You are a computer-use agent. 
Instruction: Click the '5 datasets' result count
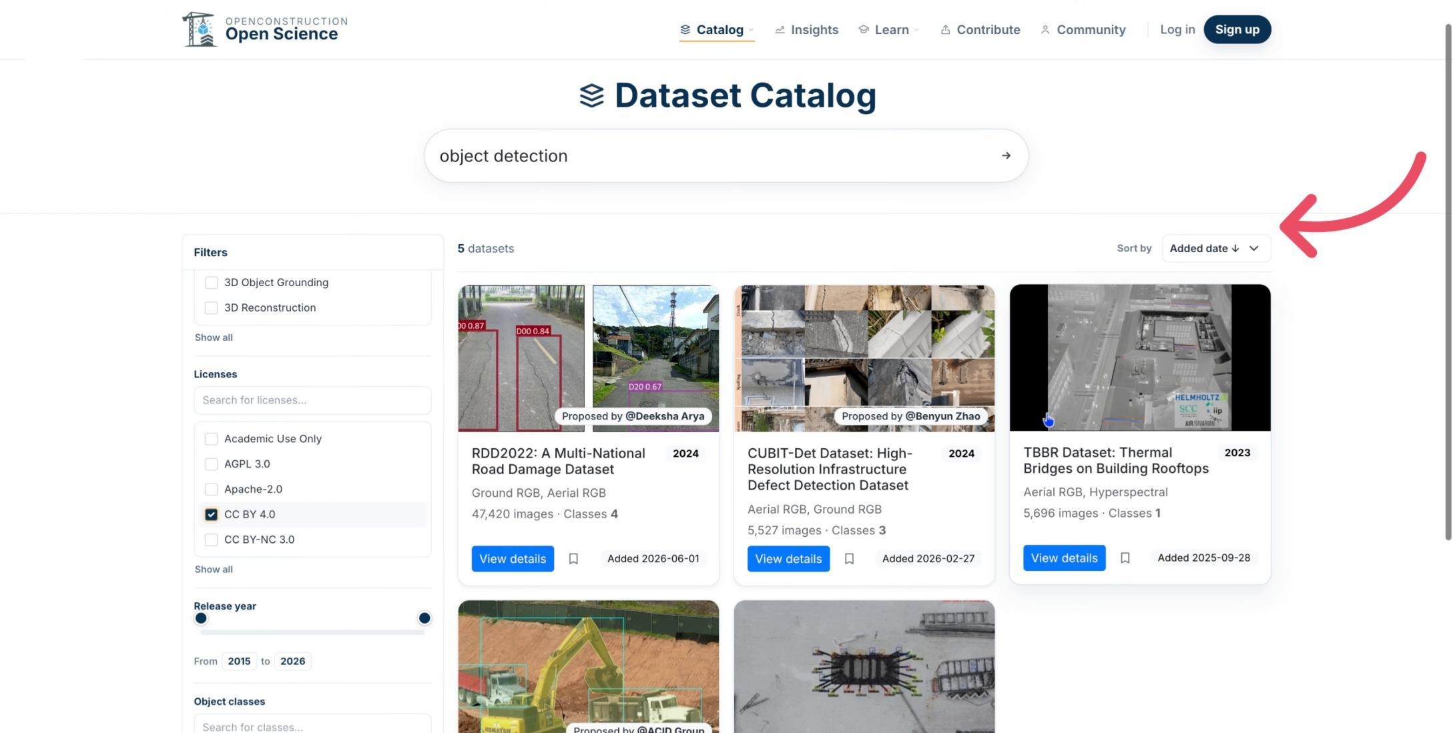pos(486,248)
